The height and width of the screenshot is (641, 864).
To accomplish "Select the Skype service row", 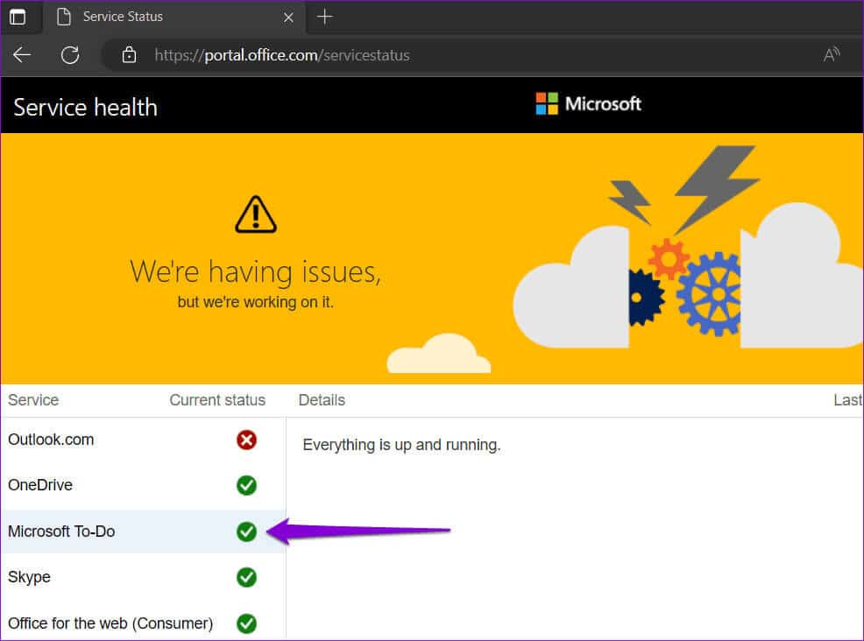I will pyautogui.click(x=143, y=577).
